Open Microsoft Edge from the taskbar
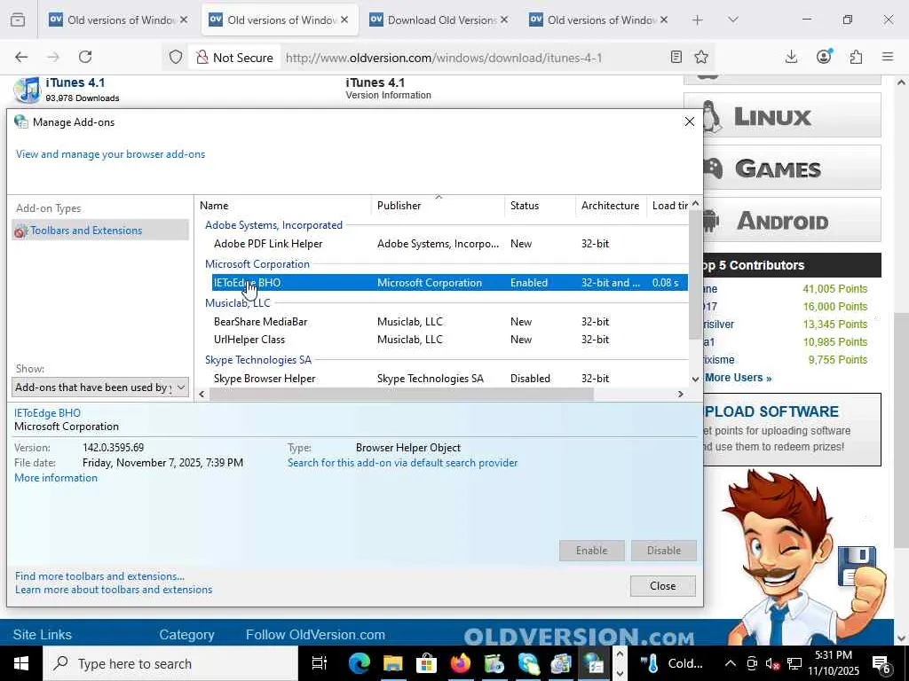This screenshot has width=909, height=681. pyautogui.click(x=360, y=663)
